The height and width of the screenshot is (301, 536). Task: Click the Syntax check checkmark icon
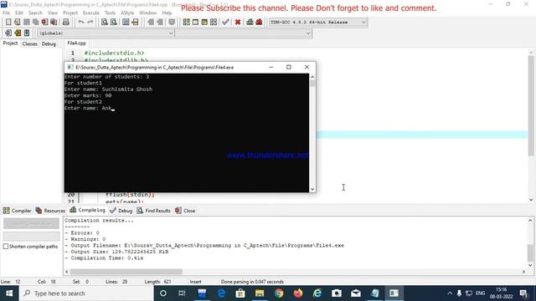(x=225, y=23)
